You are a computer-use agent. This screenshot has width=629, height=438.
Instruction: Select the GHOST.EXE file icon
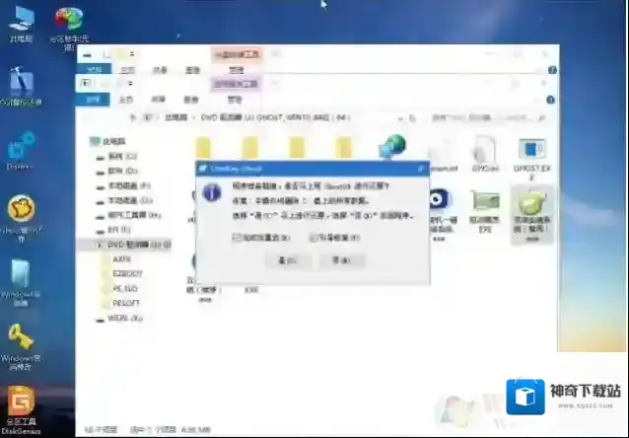[x=533, y=154]
